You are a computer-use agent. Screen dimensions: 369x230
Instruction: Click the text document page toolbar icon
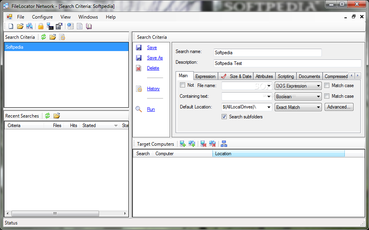pos(80,26)
